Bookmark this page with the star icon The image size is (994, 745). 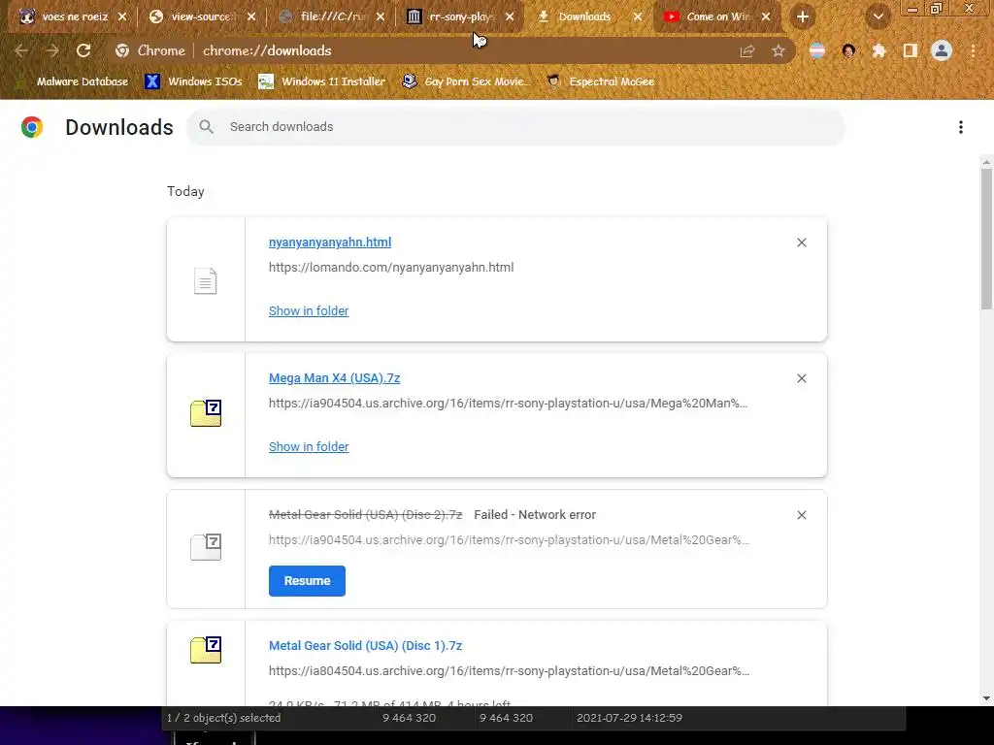coord(779,51)
